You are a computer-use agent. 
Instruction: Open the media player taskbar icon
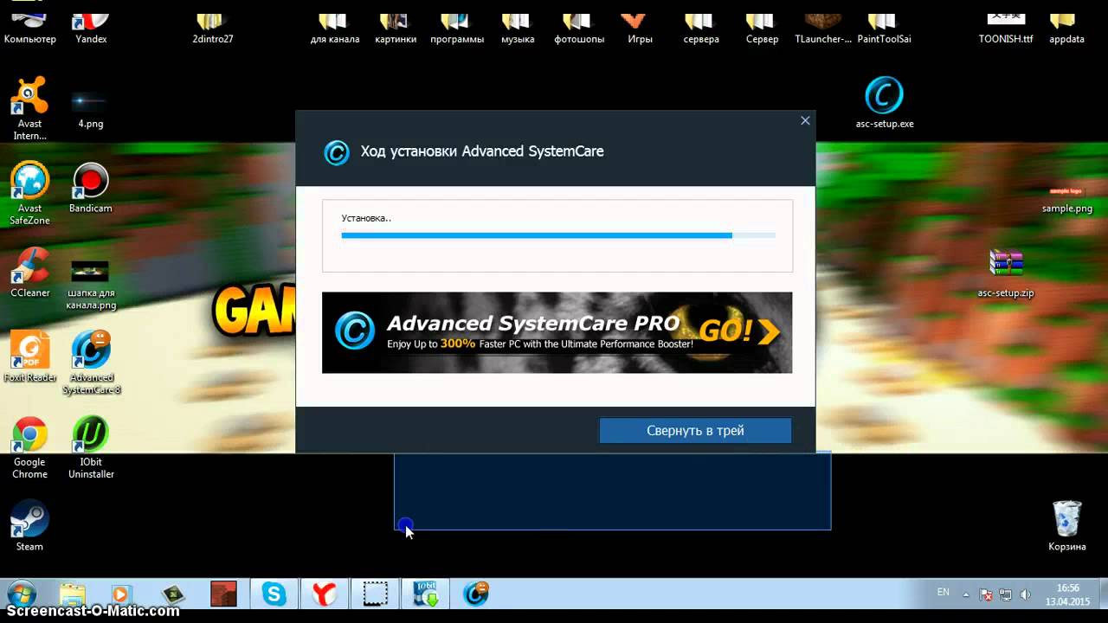pos(120,594)
